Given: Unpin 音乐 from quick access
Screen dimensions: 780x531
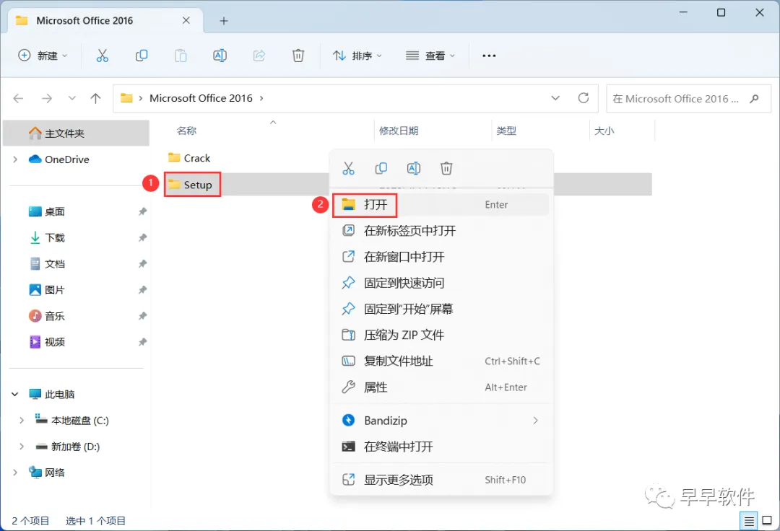Looking at the screenshot, I should [x=143, y=316].
